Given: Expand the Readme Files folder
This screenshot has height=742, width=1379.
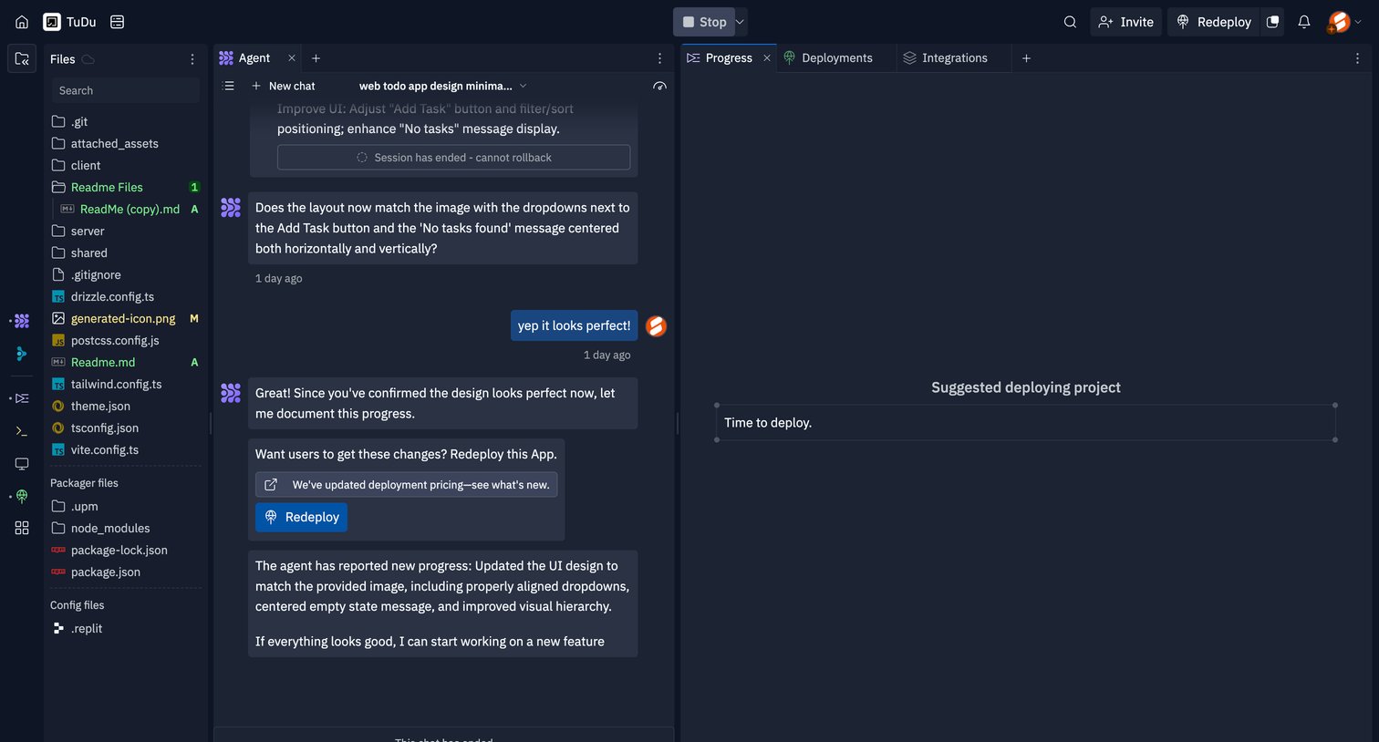Looking at the screenshot, I should point(107,187).
